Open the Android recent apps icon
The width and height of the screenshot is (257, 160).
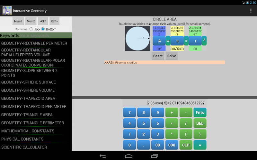point(154,156)
